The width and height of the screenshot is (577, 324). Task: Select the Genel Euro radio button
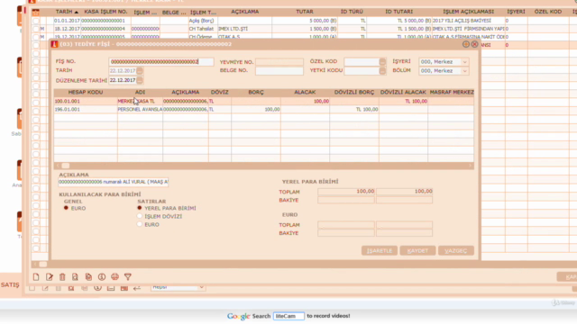pos(66,208)
